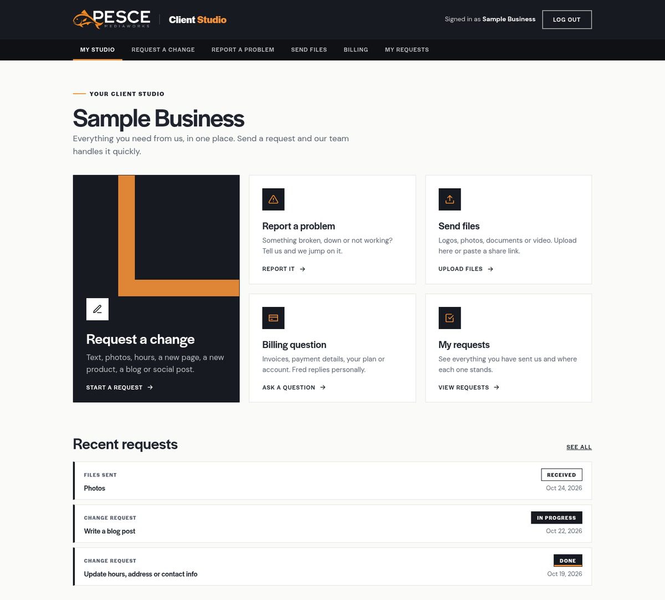This screenshot has height=600, width=665.
Task: Click the YOUR CLIENT STUDIO label
Action: (x=127, y=94)
